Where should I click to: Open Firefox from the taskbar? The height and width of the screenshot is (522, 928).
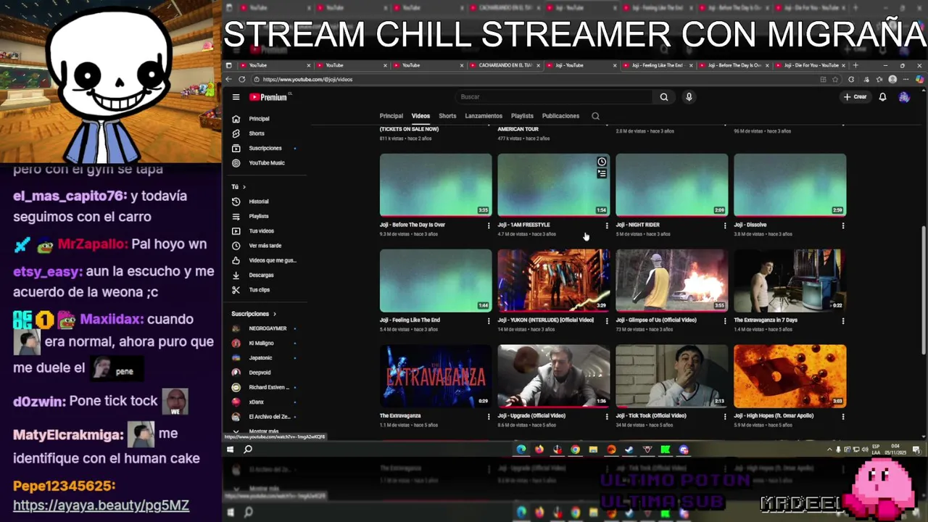tap(539, 449)
